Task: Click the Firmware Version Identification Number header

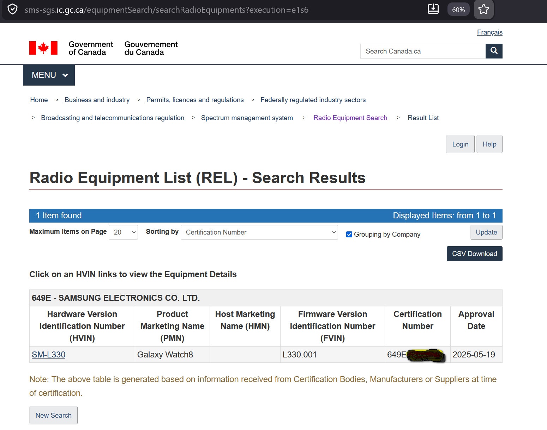Action: point(332,326)
